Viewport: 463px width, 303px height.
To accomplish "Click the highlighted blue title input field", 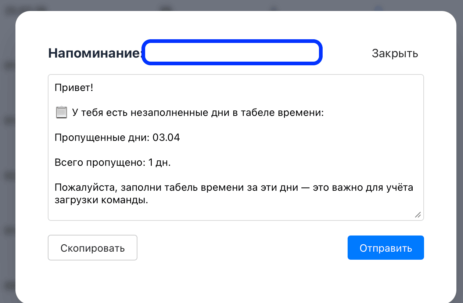I will [x=232, y=52].
